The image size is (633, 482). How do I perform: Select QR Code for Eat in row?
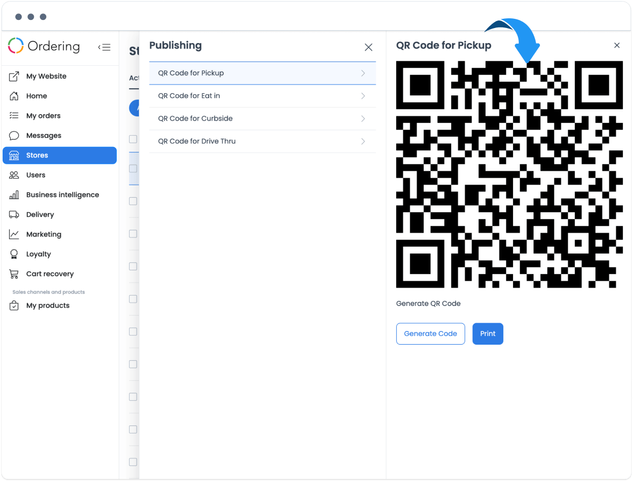pyautogui.click(x=263, y=96)
